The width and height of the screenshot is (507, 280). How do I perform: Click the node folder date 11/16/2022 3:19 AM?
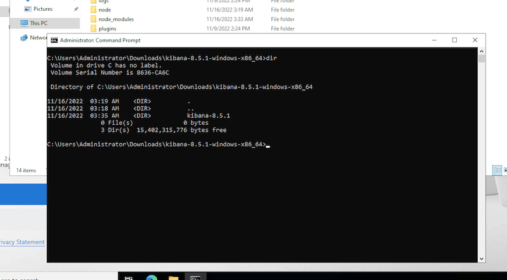coord(230,10)
